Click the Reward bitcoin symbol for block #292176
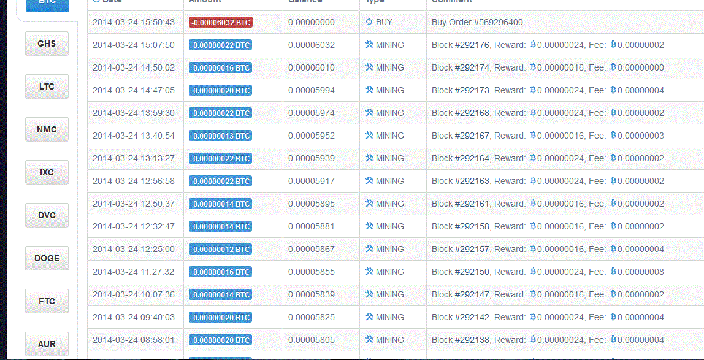Viewport: 704px width, 360px height. [533, 44]
